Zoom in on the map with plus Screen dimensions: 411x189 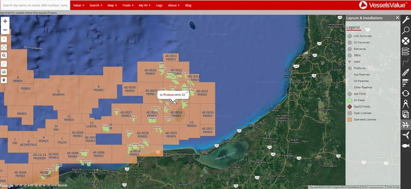(5, 21)
